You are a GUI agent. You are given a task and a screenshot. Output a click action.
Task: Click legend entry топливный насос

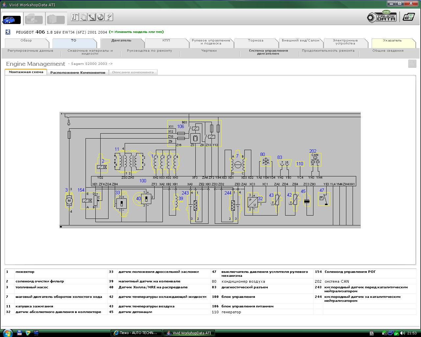32,287
